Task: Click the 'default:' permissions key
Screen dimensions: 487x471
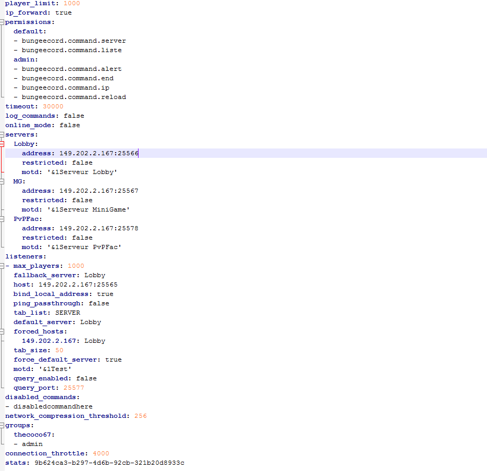Action: pyautogui.click(x=30, y=31)
